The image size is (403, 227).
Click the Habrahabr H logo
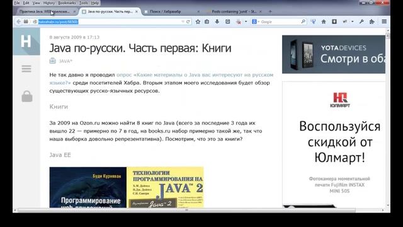(26, 42)
